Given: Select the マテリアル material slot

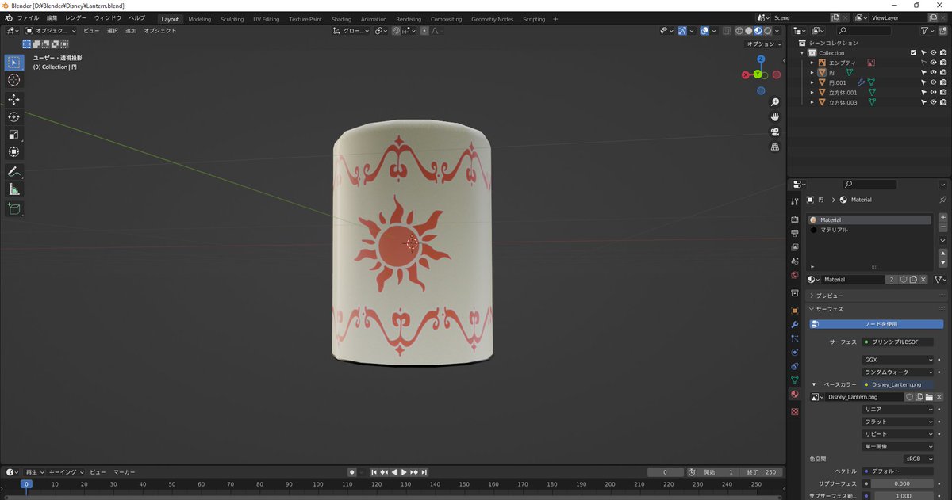Looking at the screenshot, I should tap(869, 230).
